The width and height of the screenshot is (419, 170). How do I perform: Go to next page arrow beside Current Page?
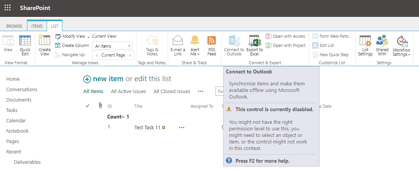click(x=130, y=55)
